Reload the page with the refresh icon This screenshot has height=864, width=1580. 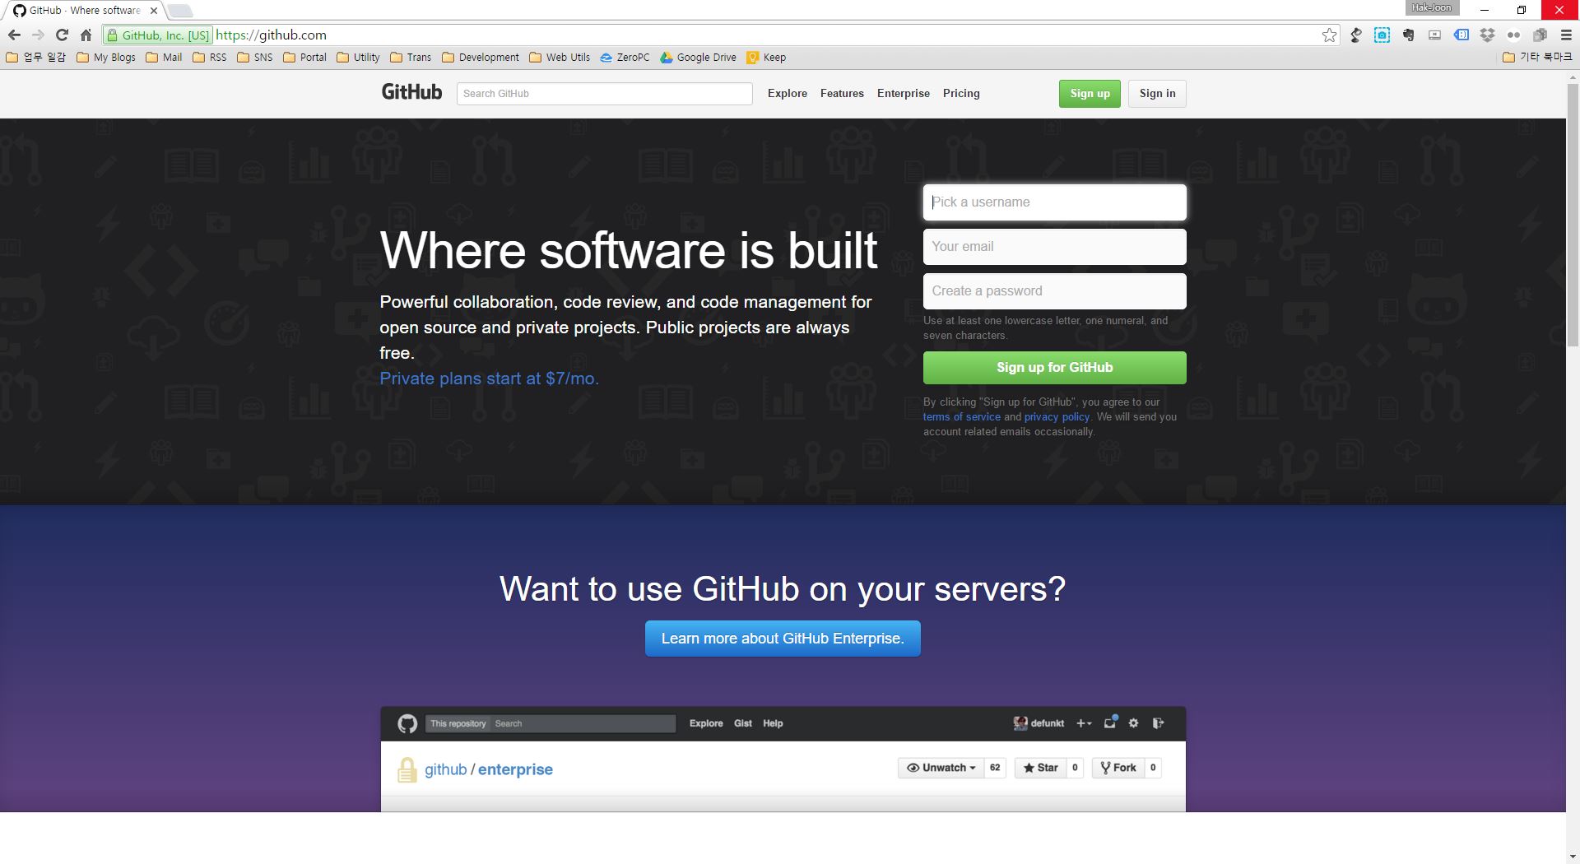point(62,35)
